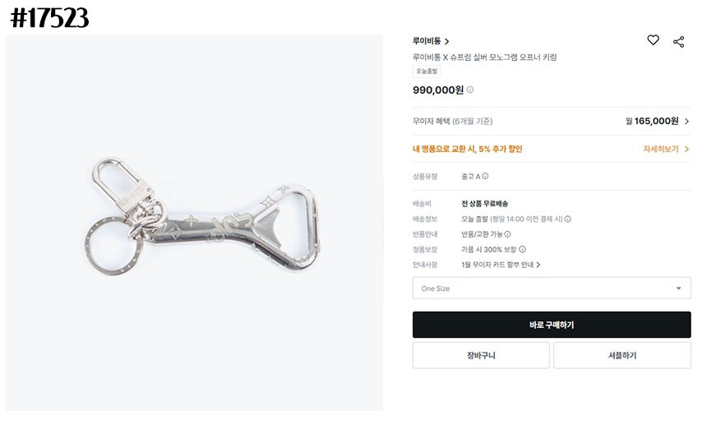Click the 오늘출발 badge

pos(427,72)
